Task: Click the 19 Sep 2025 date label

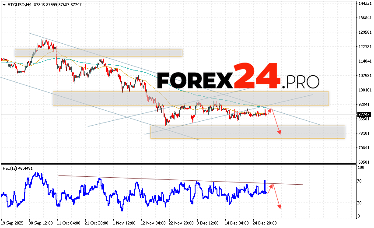Action: tap(14, 222)
